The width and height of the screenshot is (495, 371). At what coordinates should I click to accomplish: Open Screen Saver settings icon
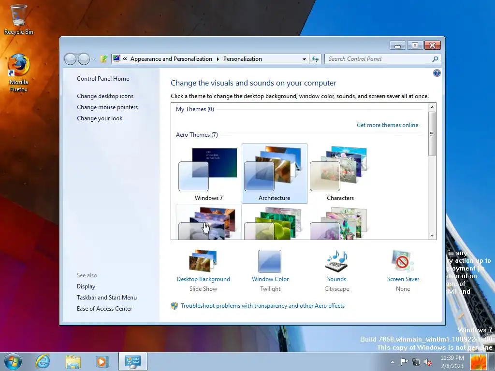402,261
